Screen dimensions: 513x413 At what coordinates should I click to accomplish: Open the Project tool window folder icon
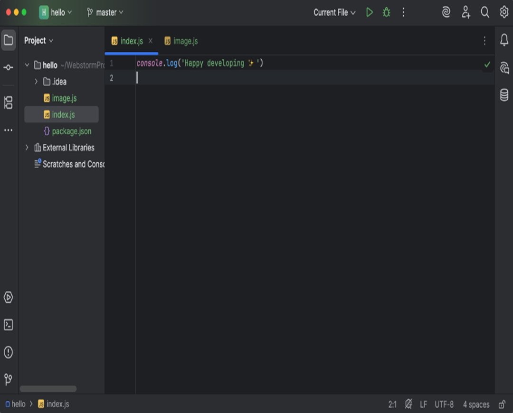click(x=9, y=40)
